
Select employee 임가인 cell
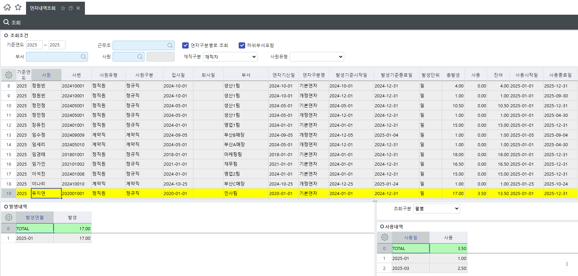pos(46,164)
